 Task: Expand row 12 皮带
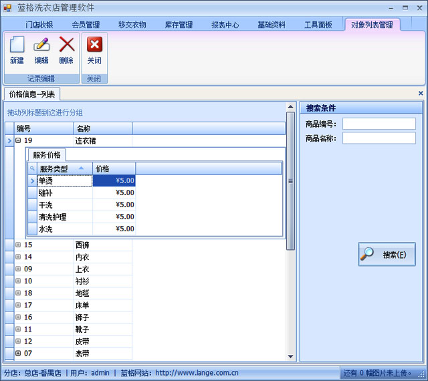point(18,341)
